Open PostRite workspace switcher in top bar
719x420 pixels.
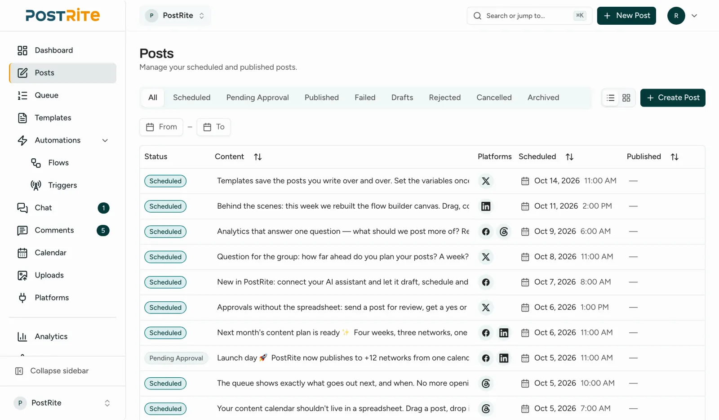pyautogui.click(x=175, y=16)
